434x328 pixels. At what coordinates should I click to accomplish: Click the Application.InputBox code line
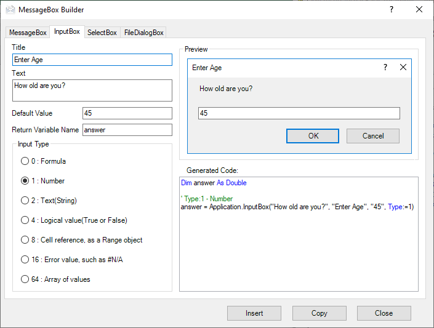(297, 207)
